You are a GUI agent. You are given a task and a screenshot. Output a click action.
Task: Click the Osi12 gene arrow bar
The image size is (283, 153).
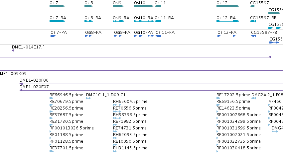[x=228, y=6]
